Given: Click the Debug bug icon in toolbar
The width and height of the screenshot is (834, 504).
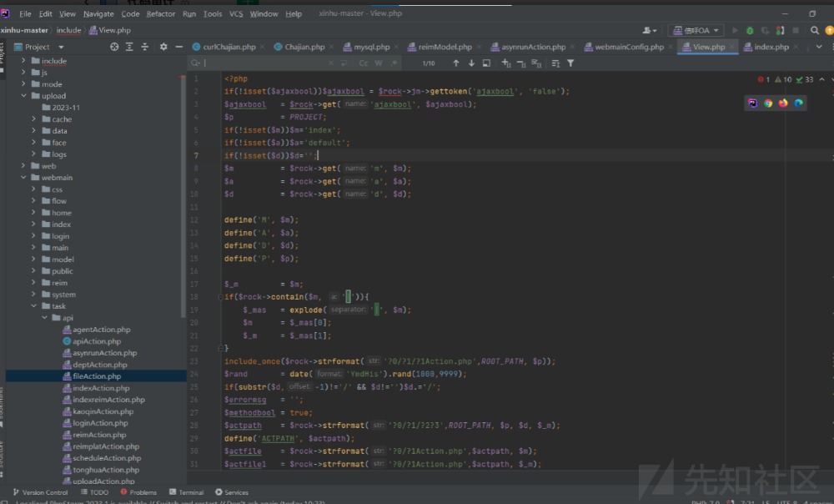Looking at the screenshot, I should point(750,31).
